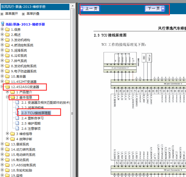Expand the 5.润滑系统 node
The height and width of the screenshot is (177, 186).
(2, 50)
